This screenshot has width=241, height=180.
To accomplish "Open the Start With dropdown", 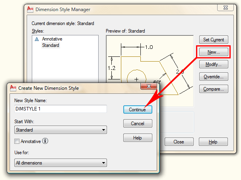I will pos(60,130).
